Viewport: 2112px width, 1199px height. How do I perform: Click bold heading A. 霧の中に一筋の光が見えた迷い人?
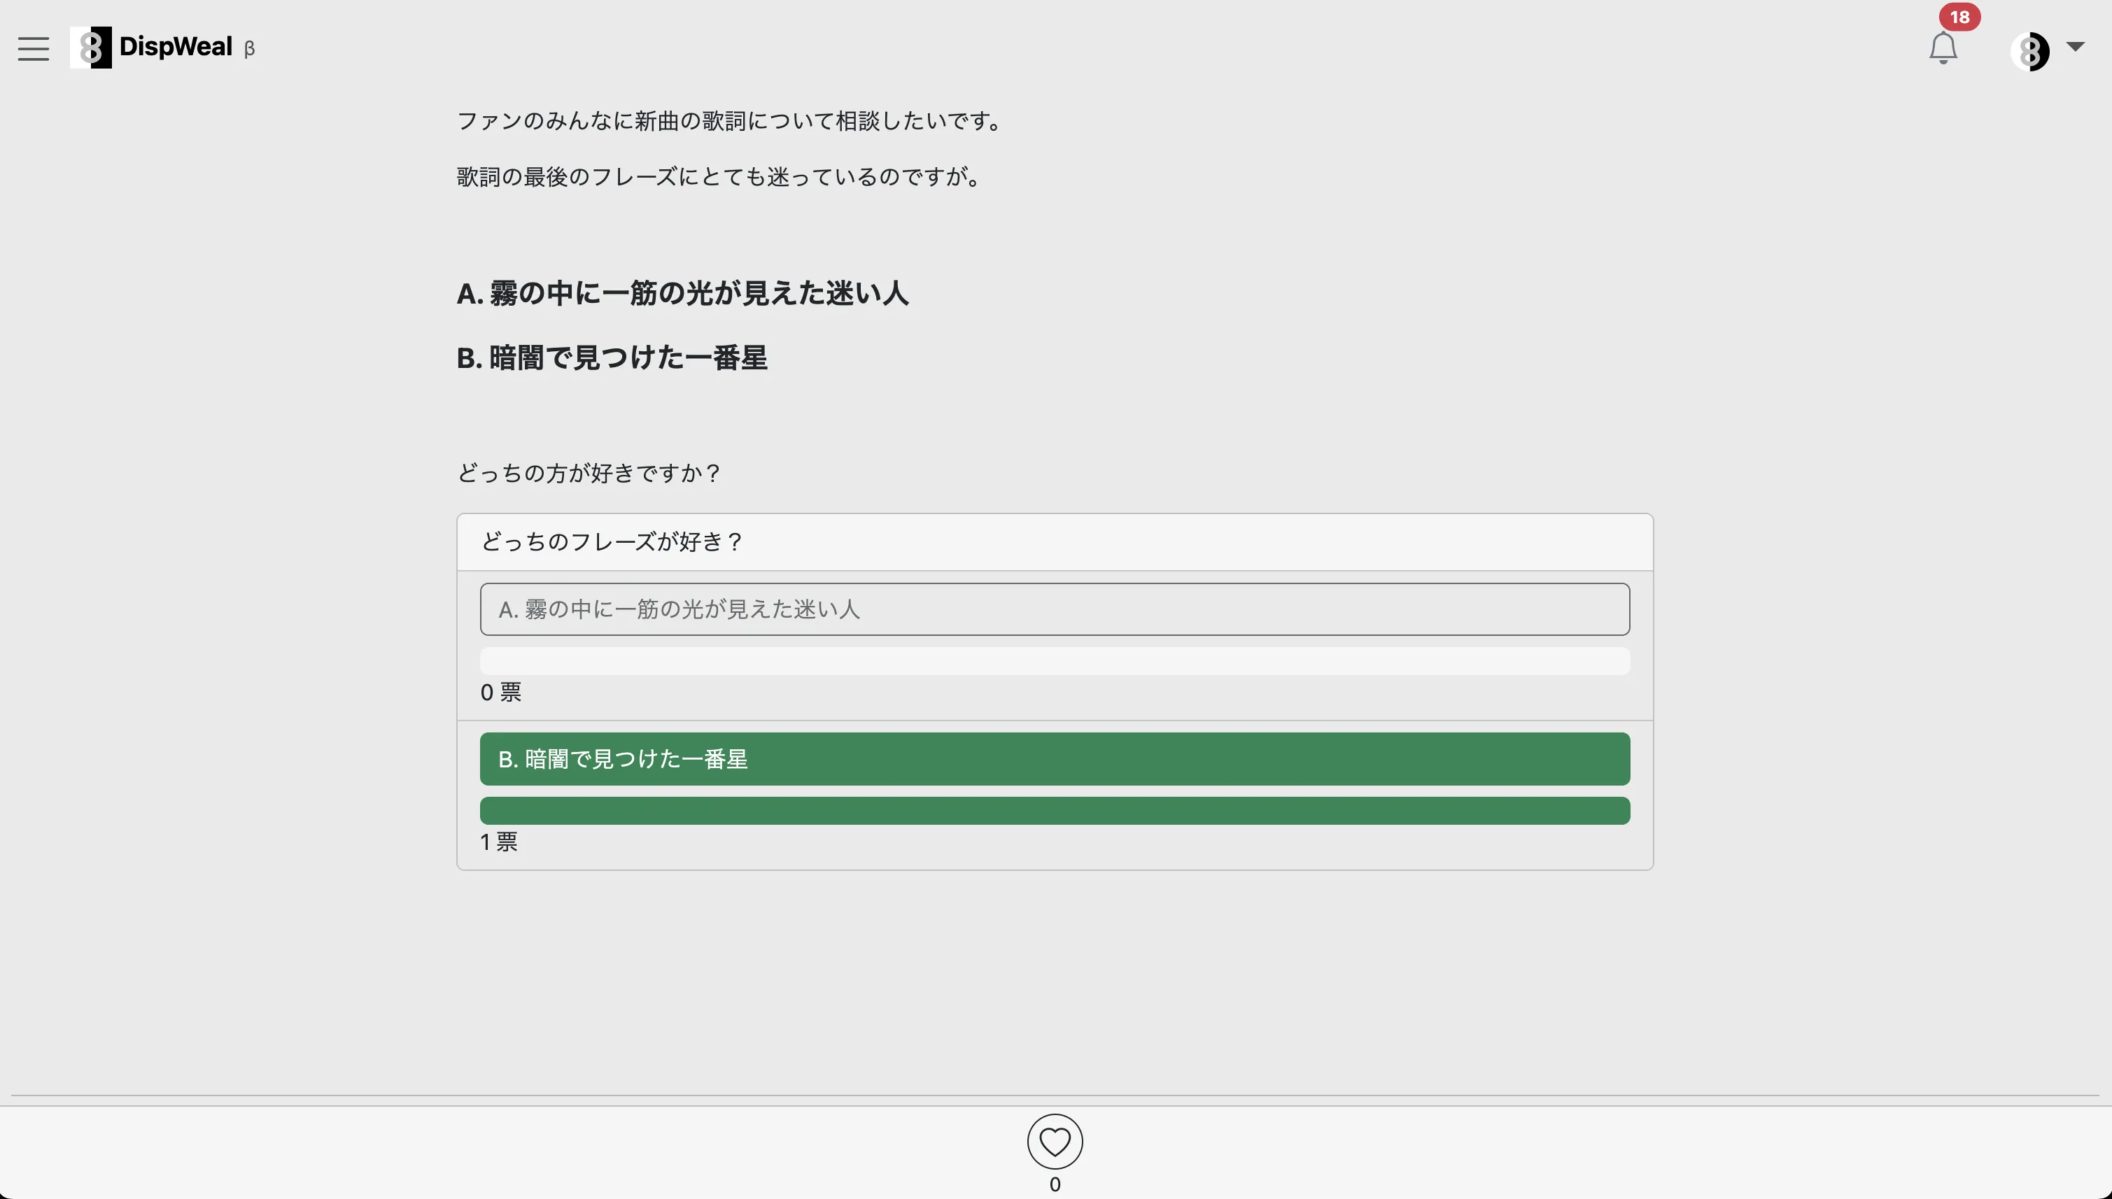coord(682,293)
